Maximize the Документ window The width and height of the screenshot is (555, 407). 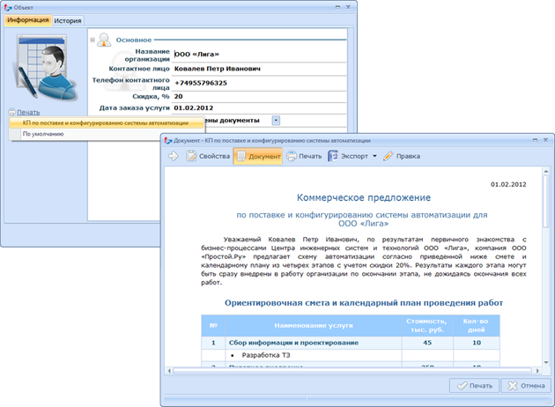pos(536,140)
